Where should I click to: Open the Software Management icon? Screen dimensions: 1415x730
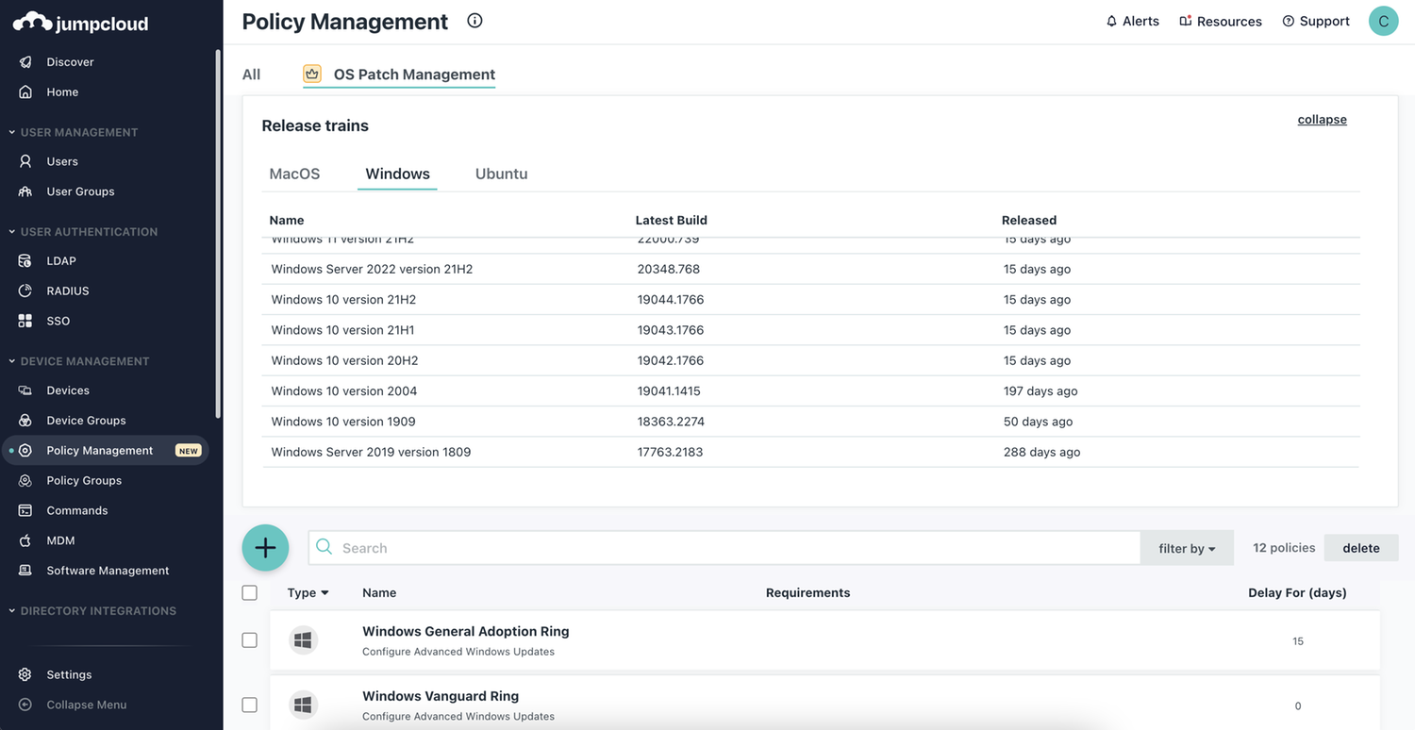[x=25, y=571]
